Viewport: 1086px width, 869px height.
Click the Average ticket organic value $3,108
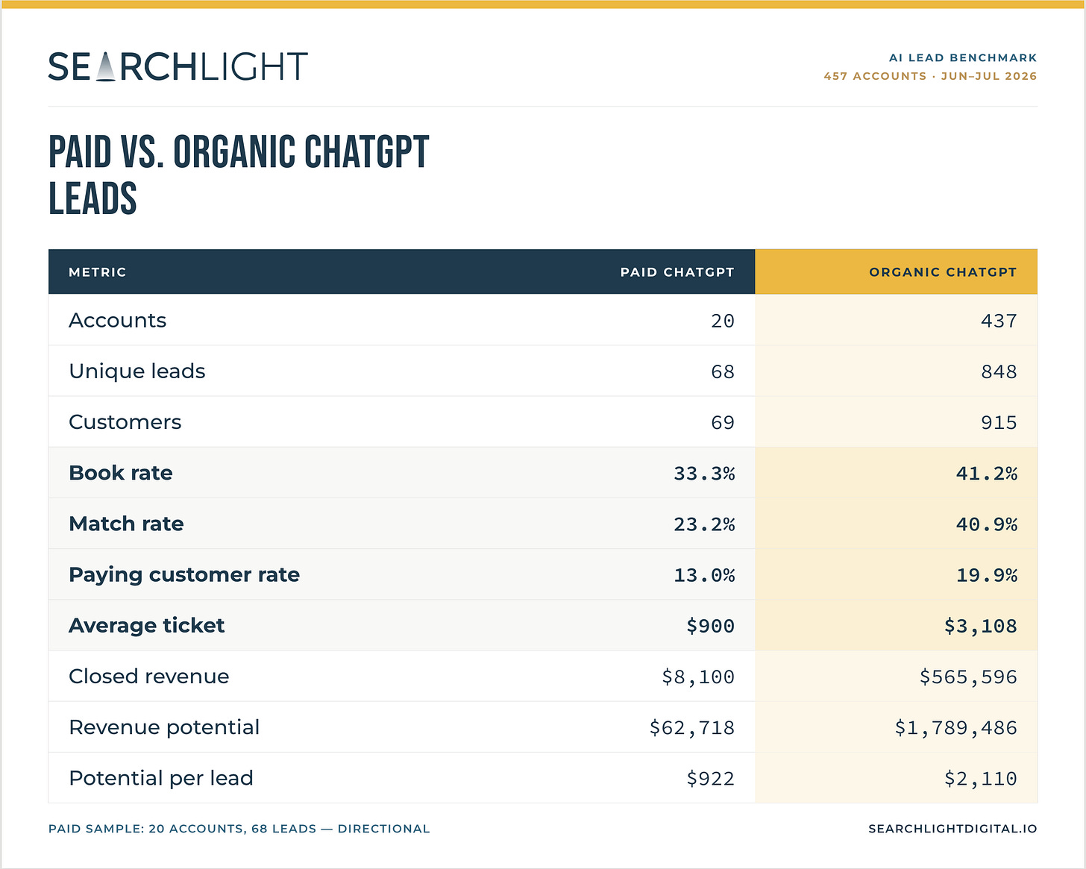981,626
